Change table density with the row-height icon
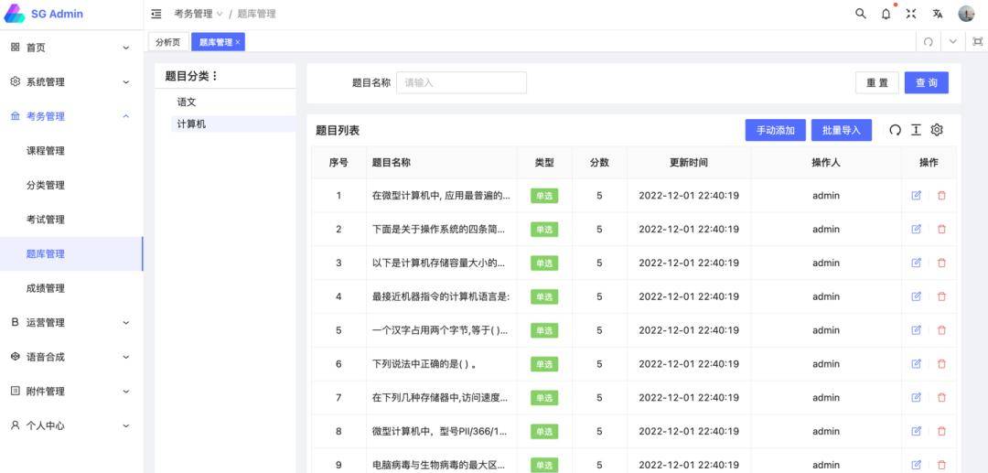Screen dimensions: 988x473 click(916, 131)
